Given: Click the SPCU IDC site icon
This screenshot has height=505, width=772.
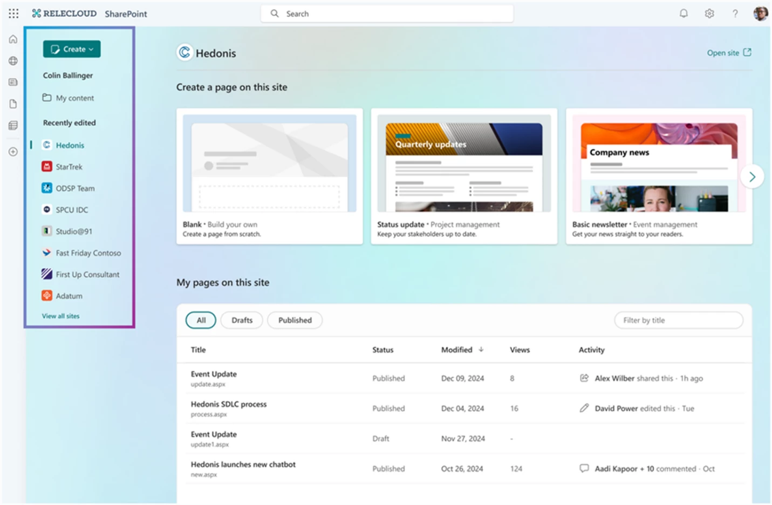Looking at the screenshot, I should pos(47,209).
